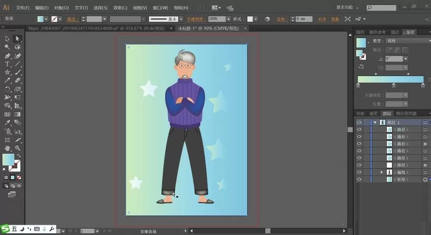Select the Slice tool

pos(17,140)
